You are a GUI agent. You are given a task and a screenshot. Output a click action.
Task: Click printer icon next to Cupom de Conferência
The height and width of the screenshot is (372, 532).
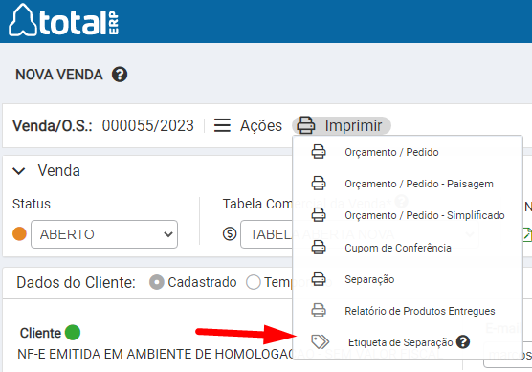pyautogui.click(x=319, y=248)
